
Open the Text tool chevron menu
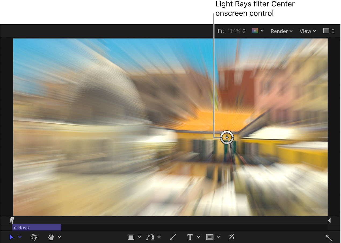point(199,237)
